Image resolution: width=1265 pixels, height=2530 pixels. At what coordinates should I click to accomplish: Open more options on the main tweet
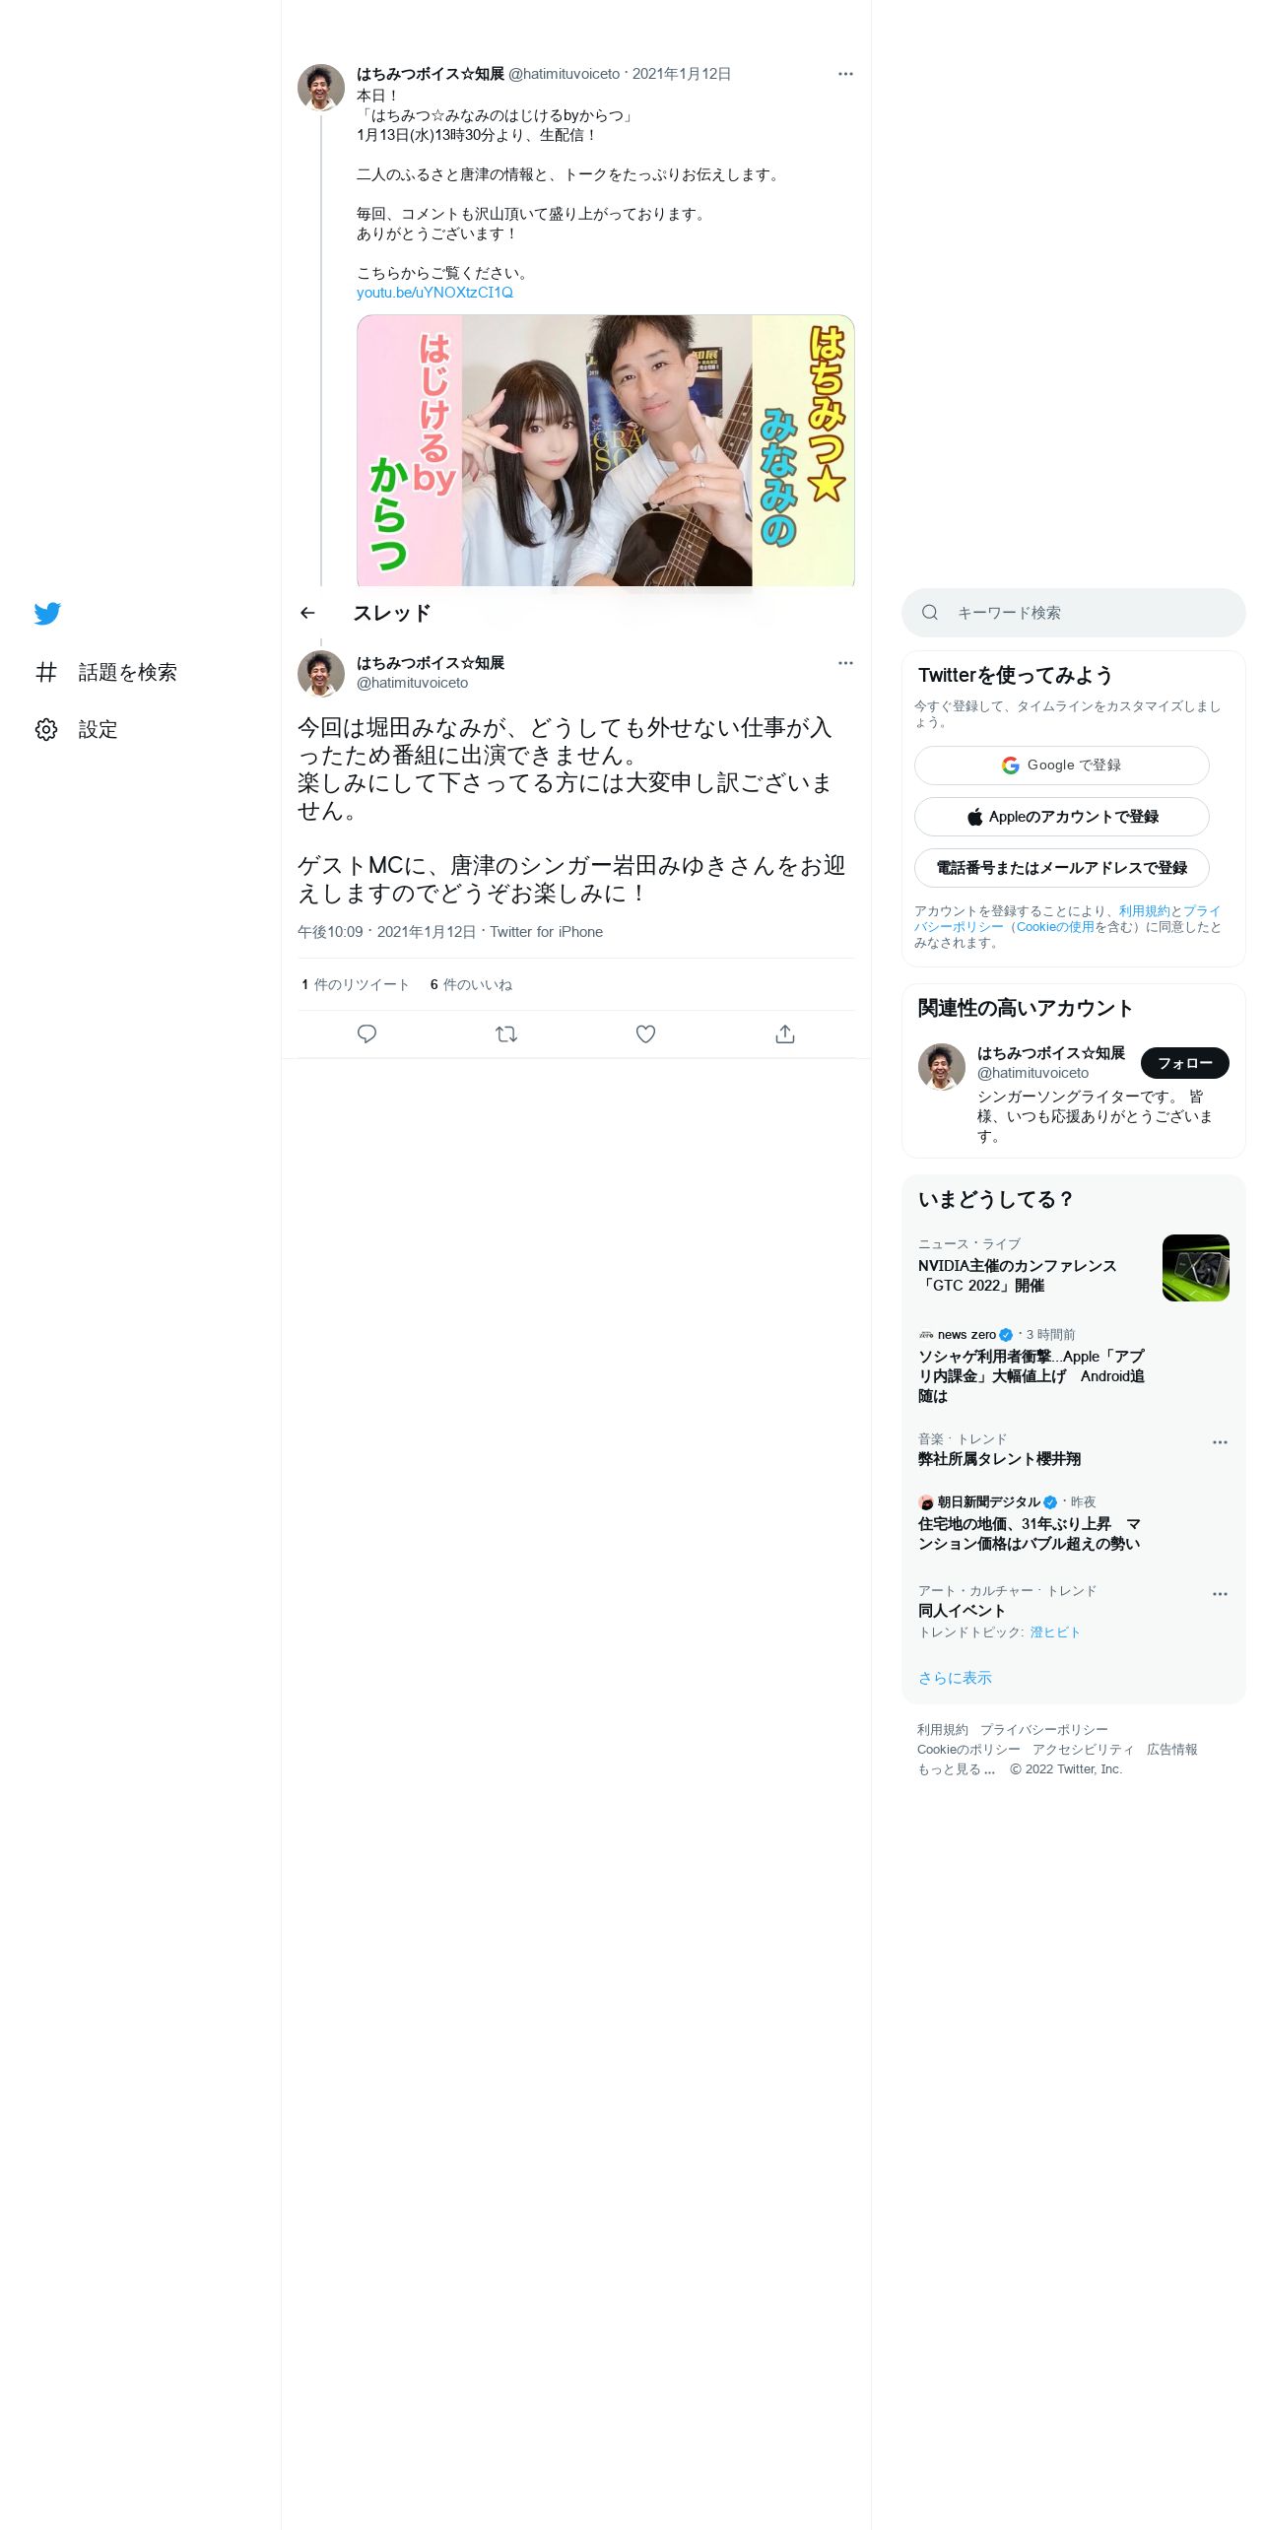click(845, 663)
